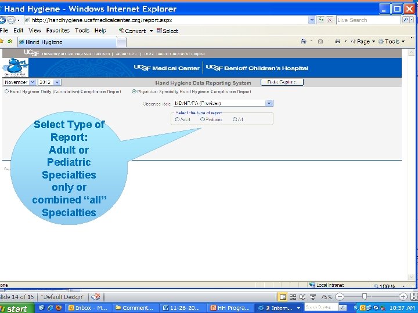The width and height of the screenshot is (418, 313).
Task: Open the address bar history dropdown
Action: pyautogui.click(x=312, y=20)
